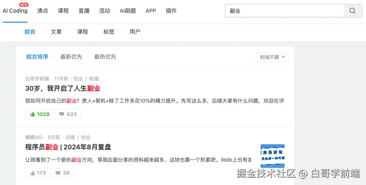Switch to the 文章 search tab
366x185 pixels.
(x=56, y=32)
